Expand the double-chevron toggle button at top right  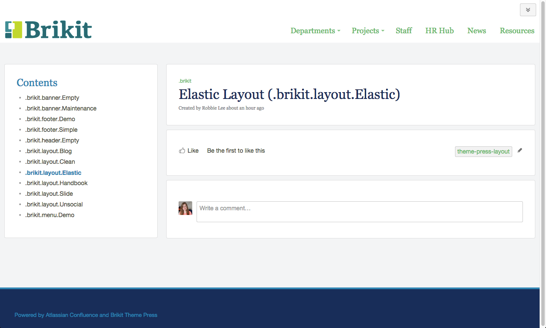point(528,10)
